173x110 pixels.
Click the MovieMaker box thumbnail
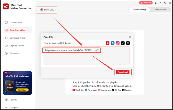click(9, 87)
